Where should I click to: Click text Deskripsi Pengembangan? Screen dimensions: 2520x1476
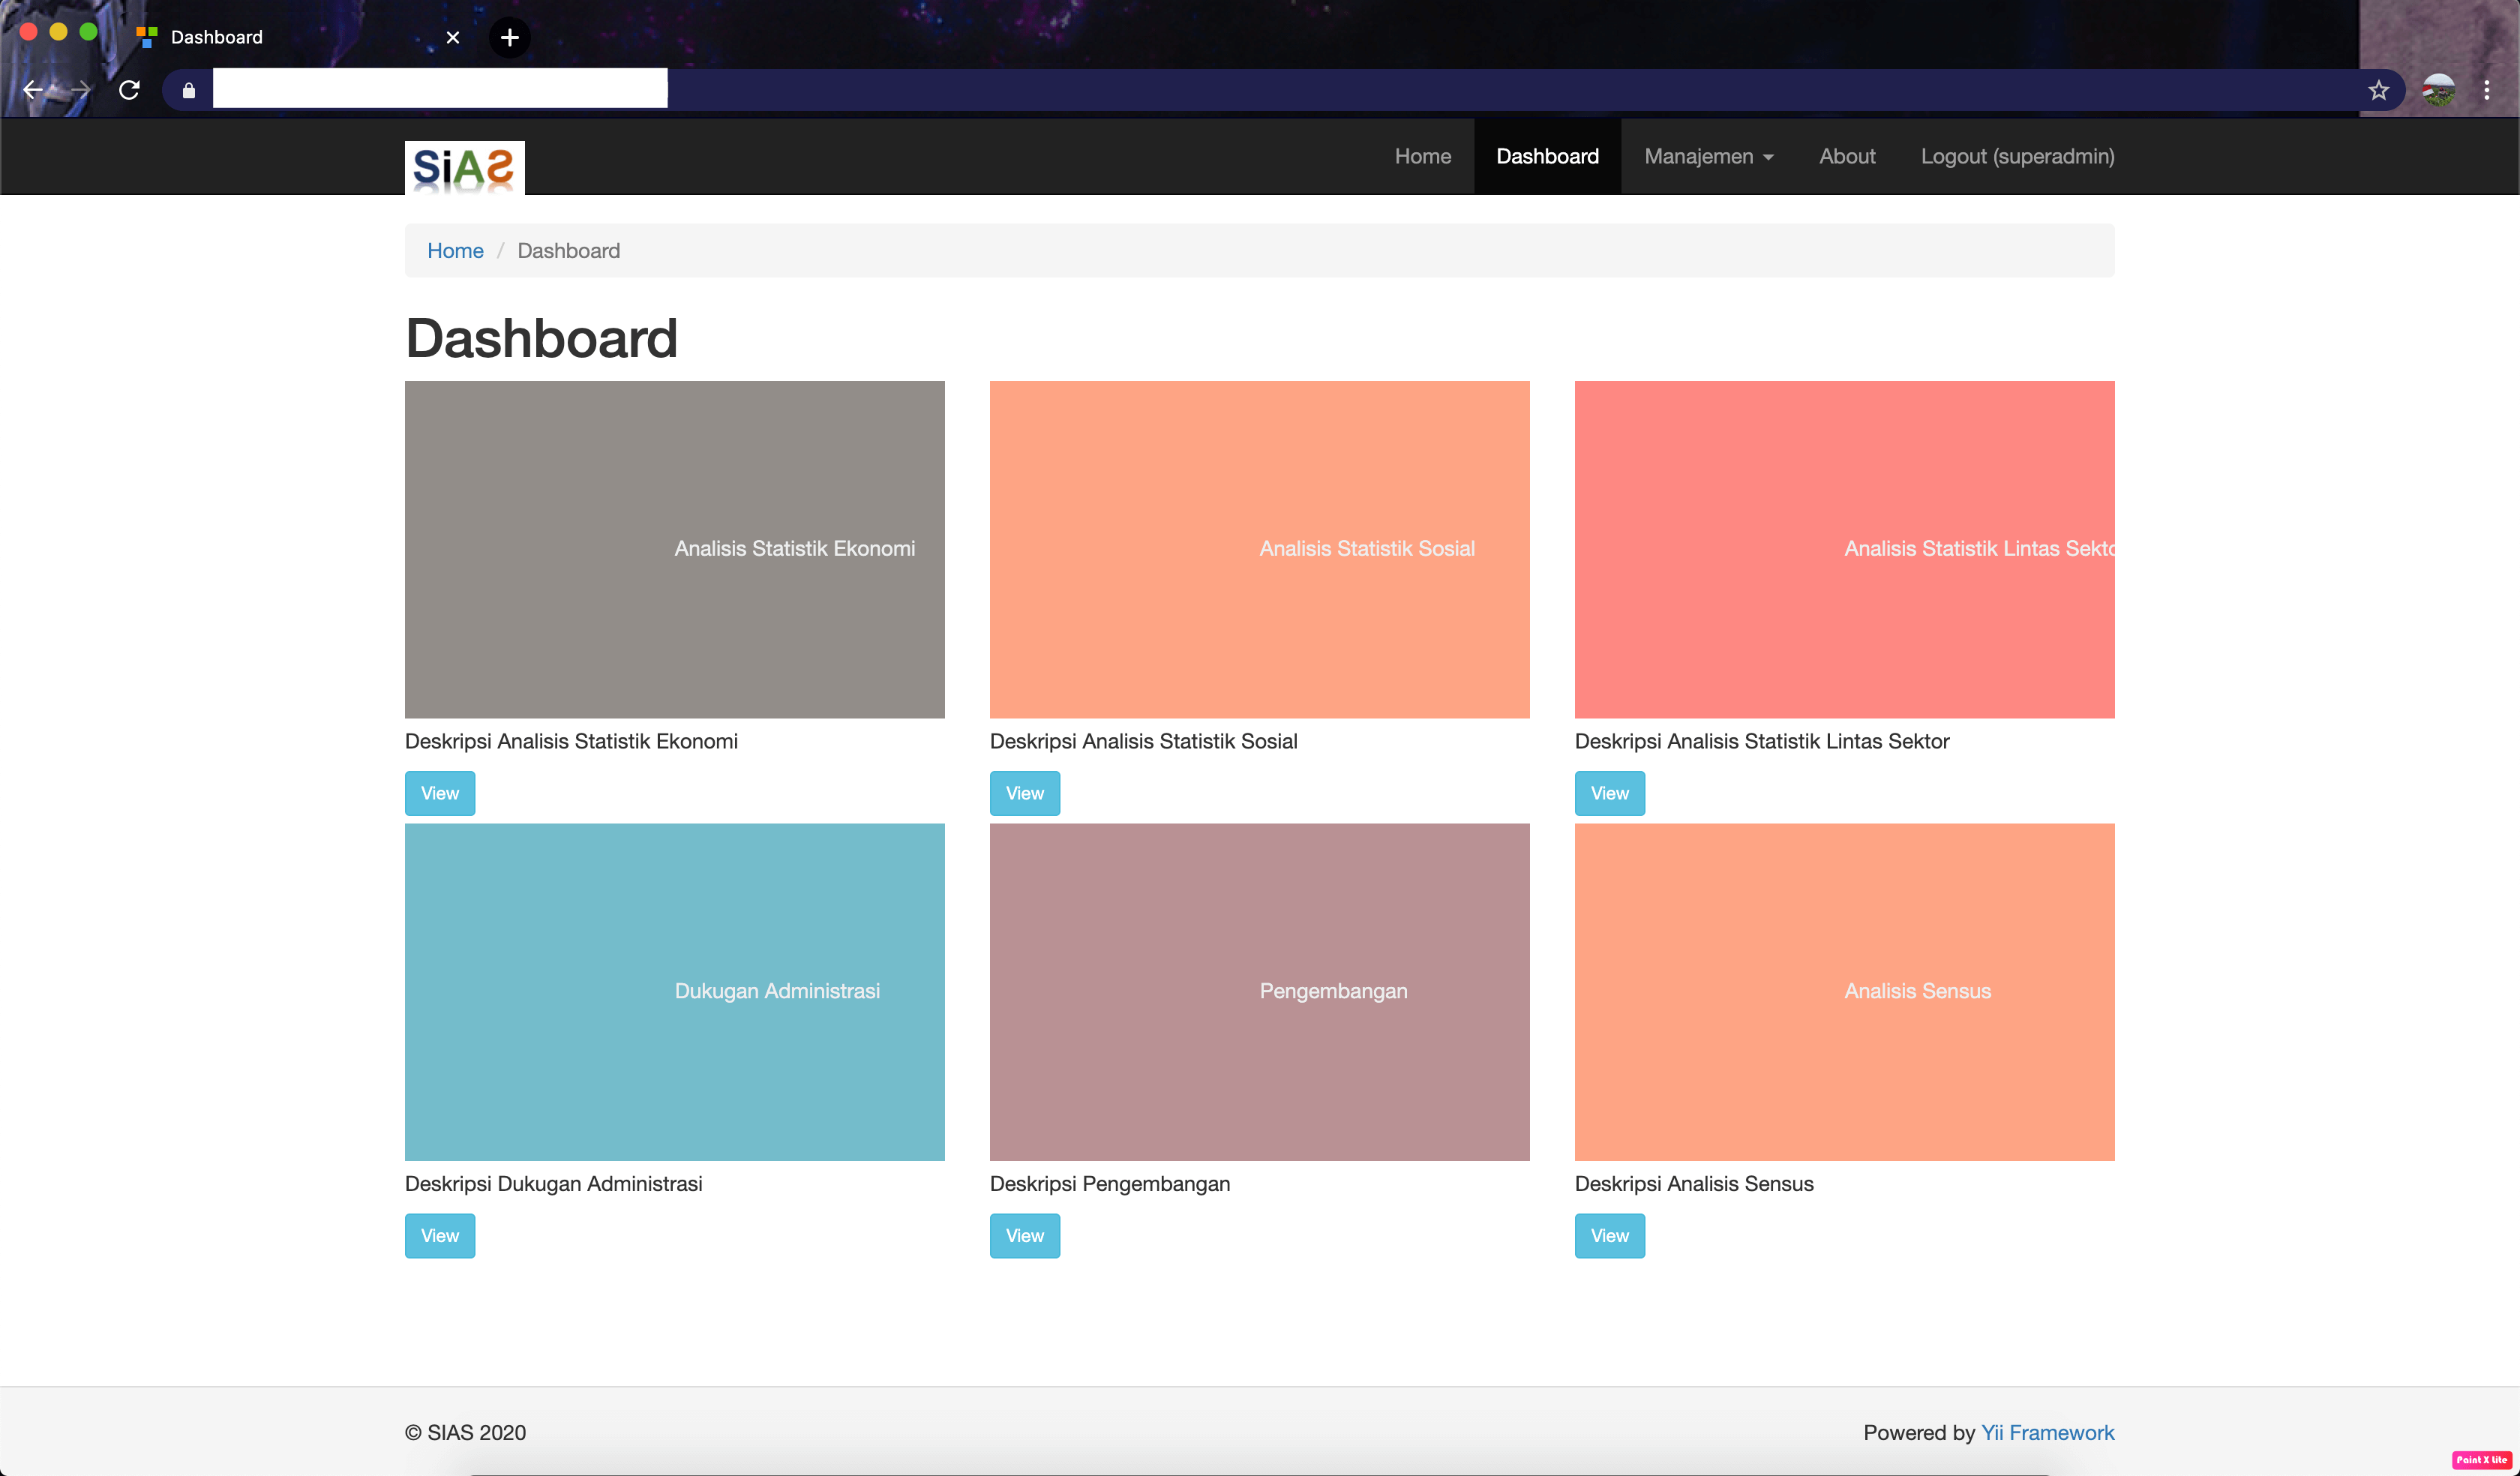point(1110,1184)
